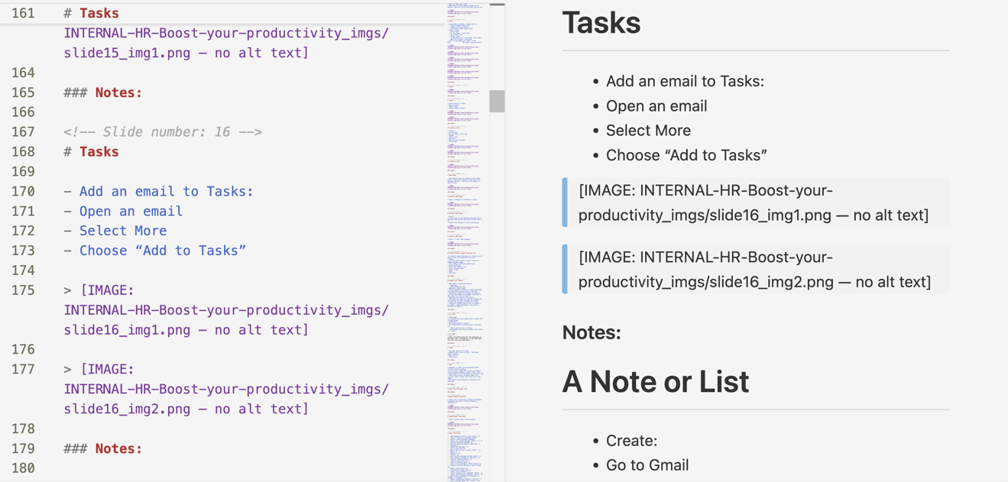Click the minimap code overview
The image size is (1008, 482).
[466, 242]
